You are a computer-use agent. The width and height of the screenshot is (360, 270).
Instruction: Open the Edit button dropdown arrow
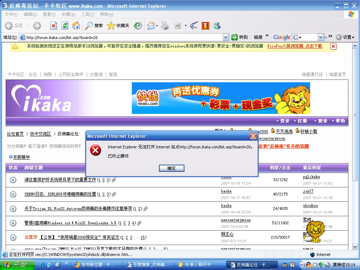point(186,25)
